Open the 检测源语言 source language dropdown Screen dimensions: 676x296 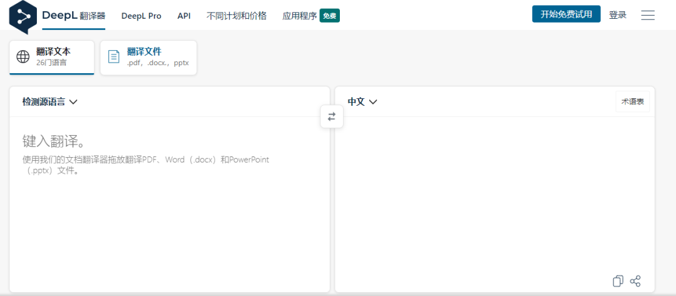click(x=49, y=101)
